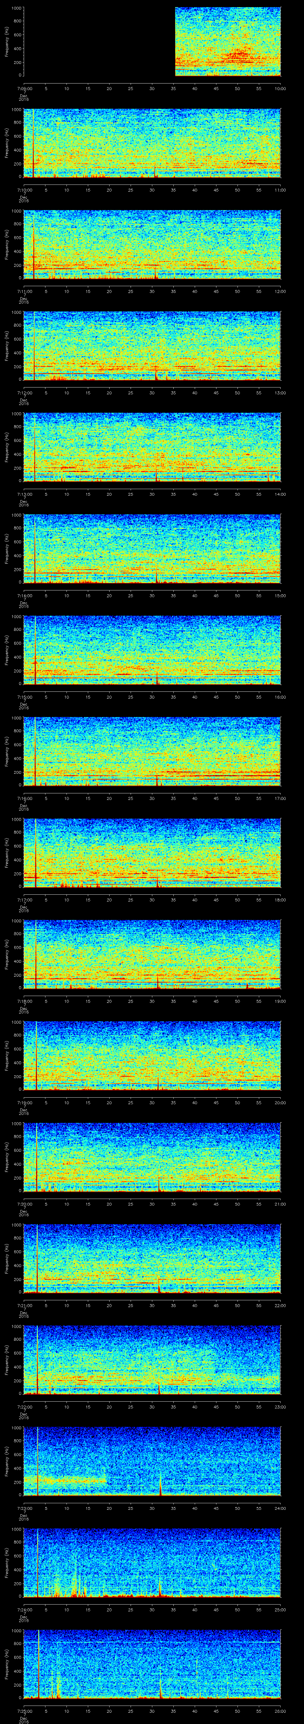Click the 18:00 end time label
The image size is (304, 1724).
[281, 899]
